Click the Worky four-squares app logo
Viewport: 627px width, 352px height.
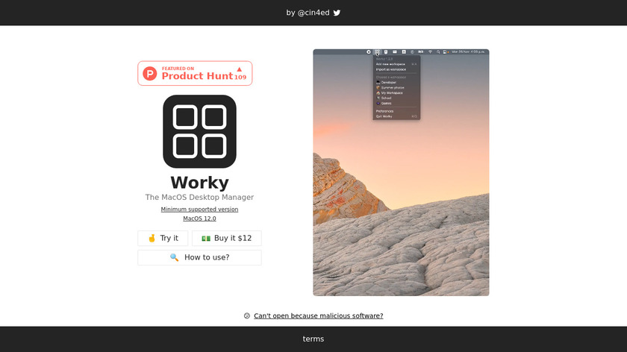(x=199, y=131)
